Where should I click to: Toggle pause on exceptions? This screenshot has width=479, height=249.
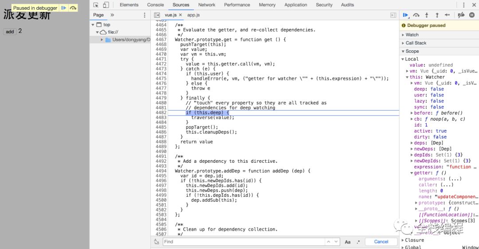(x=472, y=15)
